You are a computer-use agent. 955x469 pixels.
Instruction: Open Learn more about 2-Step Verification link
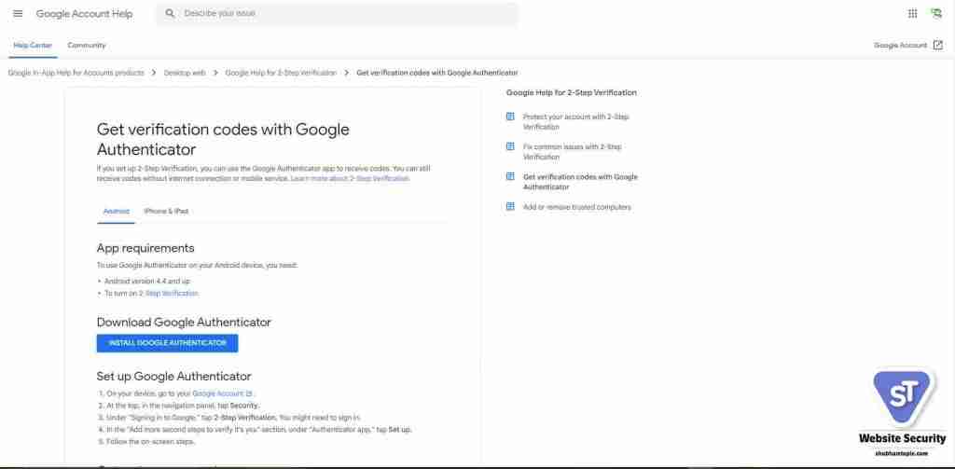point(351,179)
